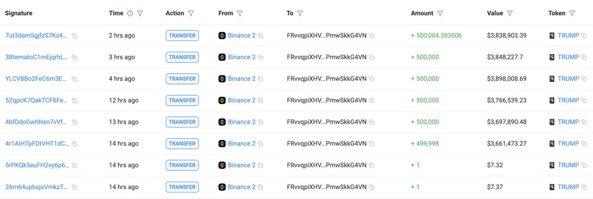Copy the 3BtematoC1mEjqrhL signature
Image resolution: width=593 pixels, height=199 pixels.
(75, 57)
